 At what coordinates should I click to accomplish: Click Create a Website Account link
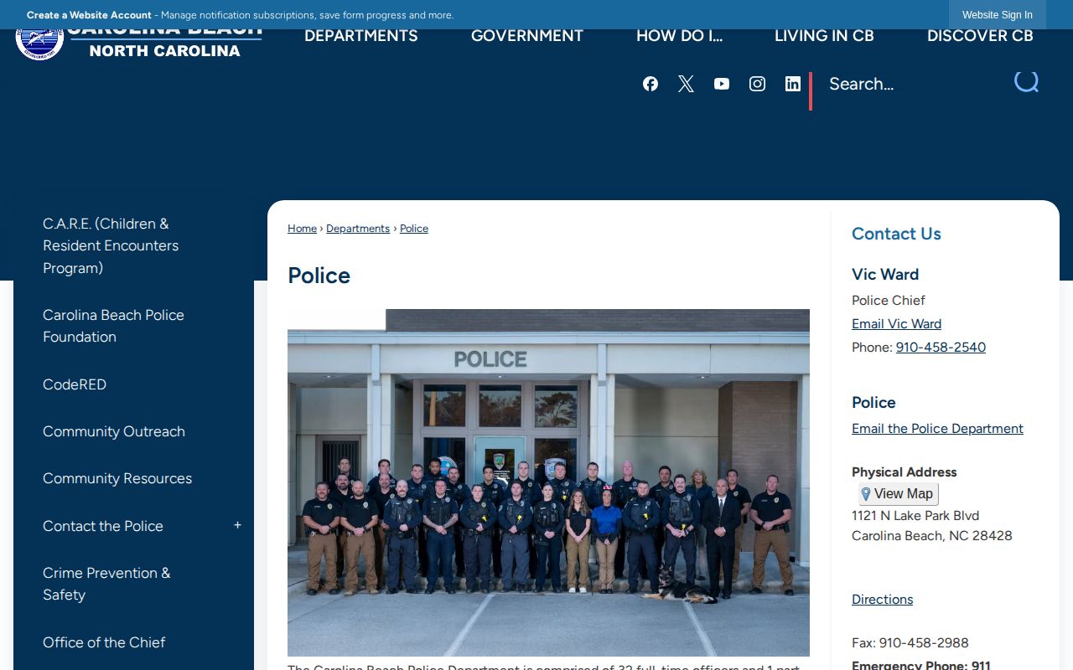[89, 15]
